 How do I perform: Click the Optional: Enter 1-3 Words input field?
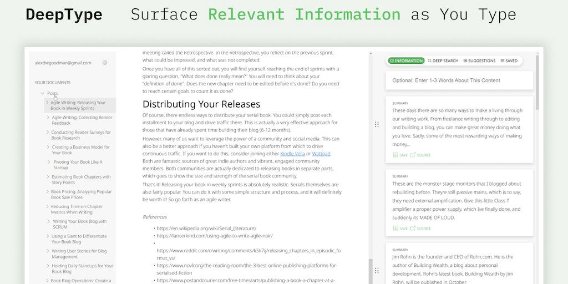[x=459, y=80]
